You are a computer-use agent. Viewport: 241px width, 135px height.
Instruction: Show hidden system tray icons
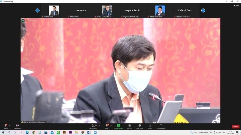211,133
